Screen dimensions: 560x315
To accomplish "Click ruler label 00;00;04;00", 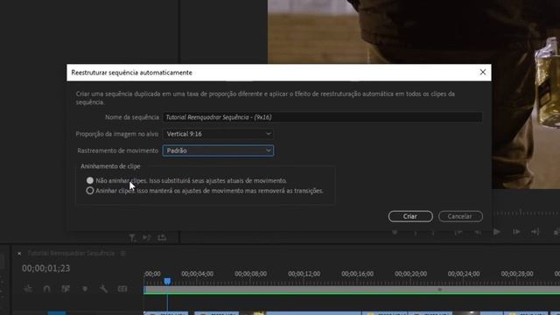I will pyautogui.click(x=197, y=274).
